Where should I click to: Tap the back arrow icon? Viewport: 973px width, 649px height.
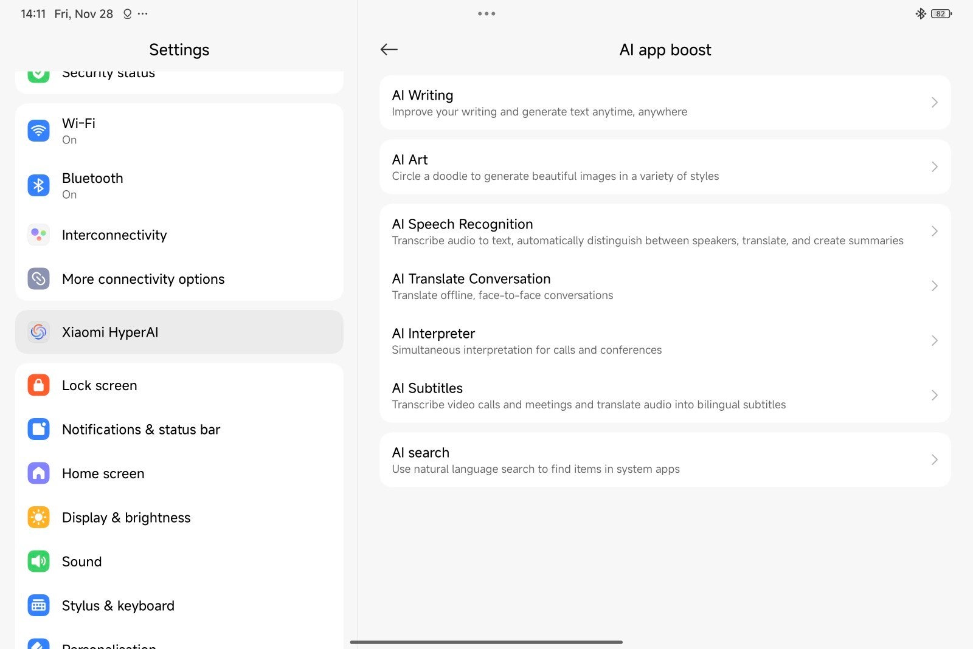click(389, 49)
